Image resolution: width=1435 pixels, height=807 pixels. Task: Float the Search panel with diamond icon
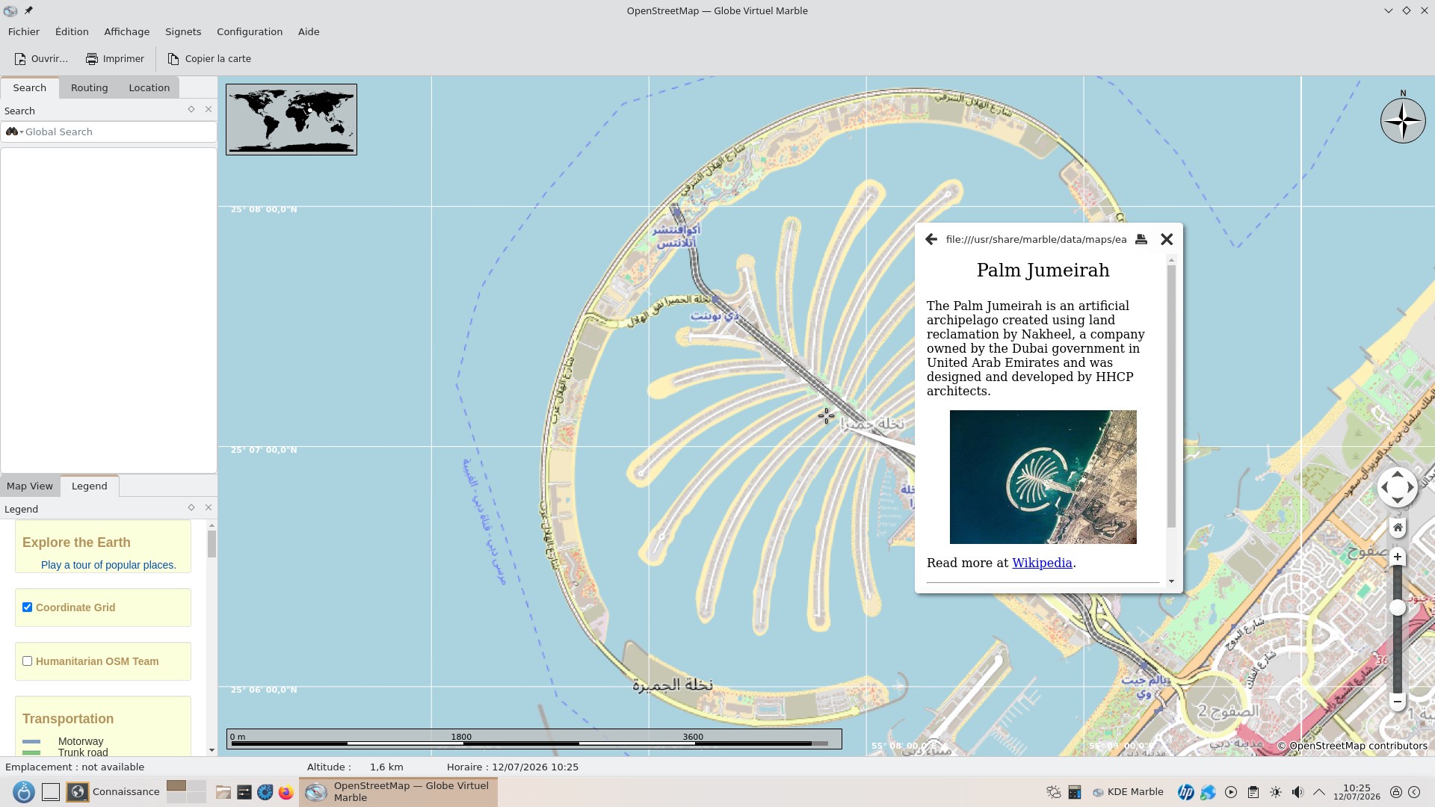point(191,109)
